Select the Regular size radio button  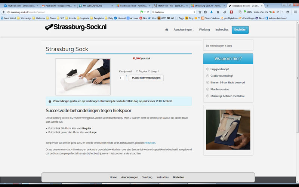tap(137, 71)
